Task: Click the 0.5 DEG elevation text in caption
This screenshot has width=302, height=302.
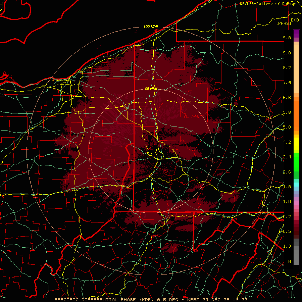Action: tap(167, 300)
